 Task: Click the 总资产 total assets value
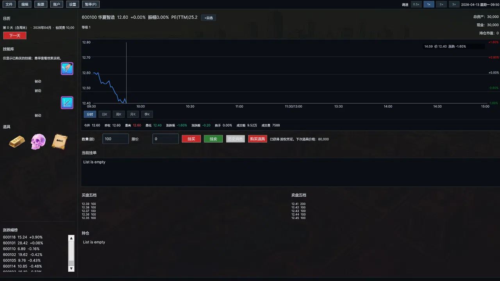(x=486, y=17)
